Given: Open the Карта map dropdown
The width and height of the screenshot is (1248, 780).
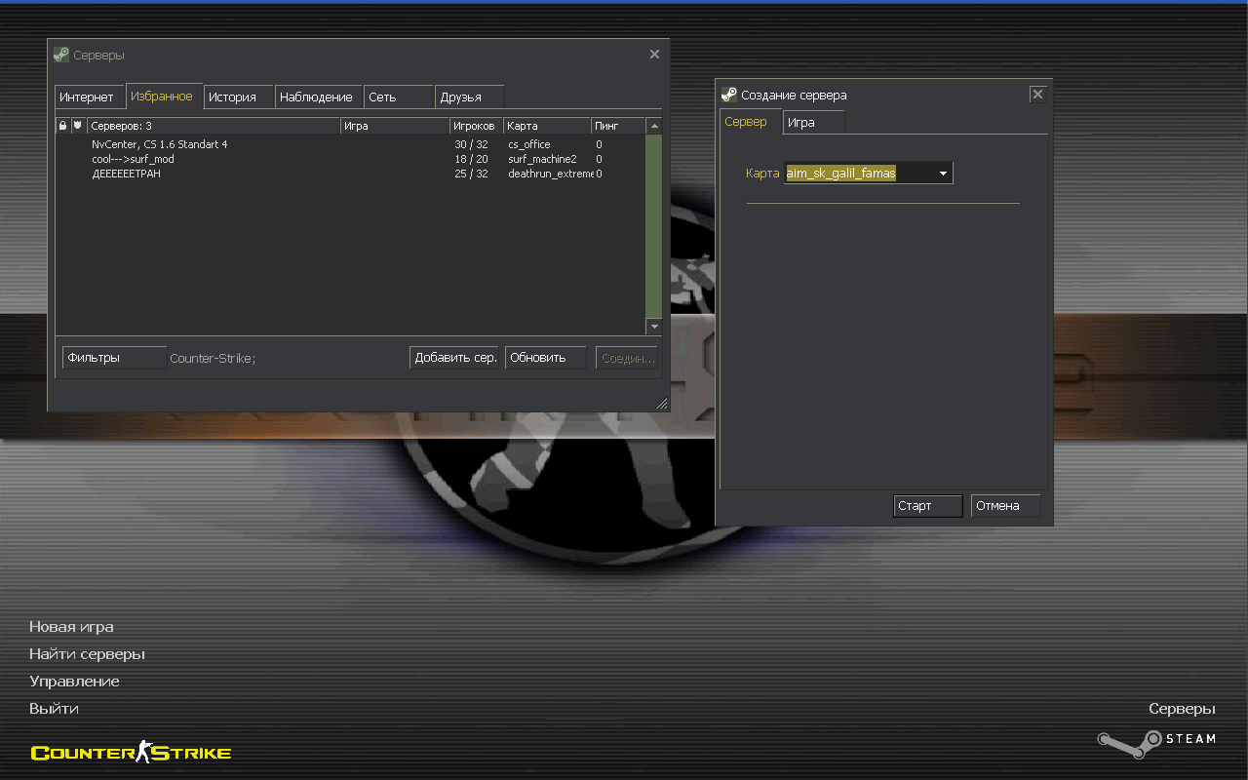Looking at the screenshot, I should pyautogui.click(x=943, y=174).
